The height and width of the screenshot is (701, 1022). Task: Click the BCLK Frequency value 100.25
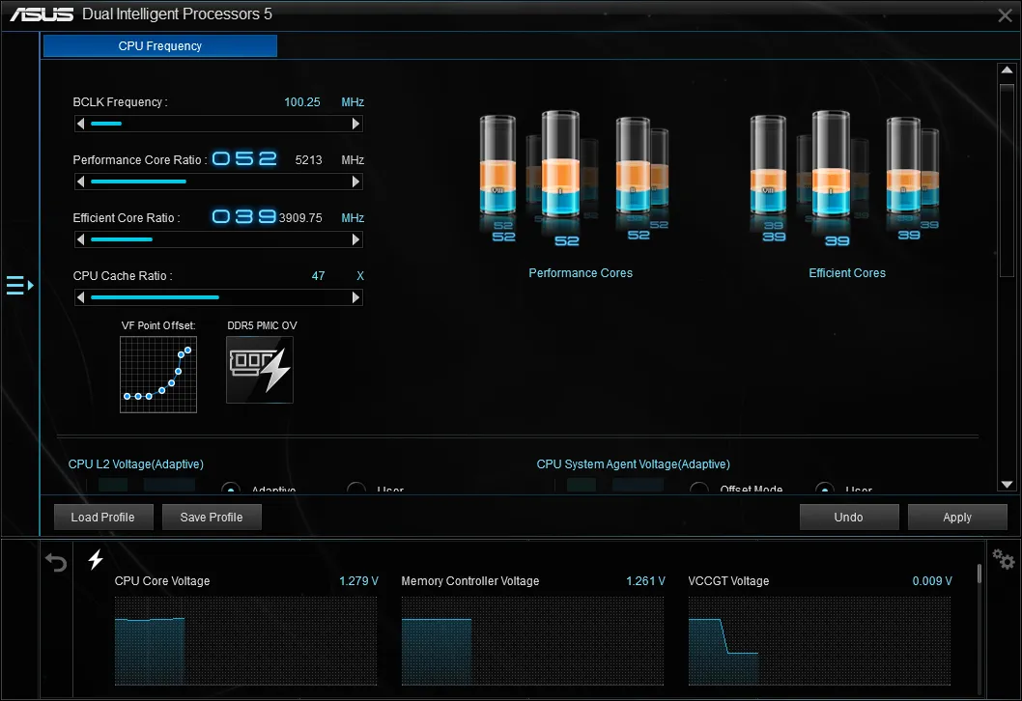pyautogui.click(x=302, y=102)
